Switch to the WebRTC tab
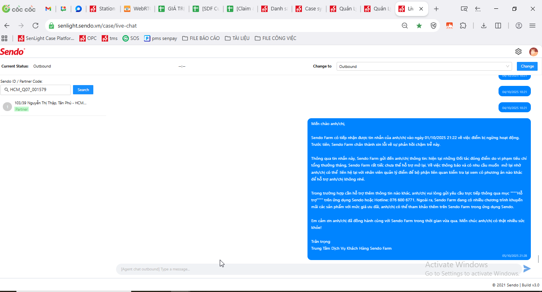The image size is (542, 292). pyautogui.click(x=137, y=9)
